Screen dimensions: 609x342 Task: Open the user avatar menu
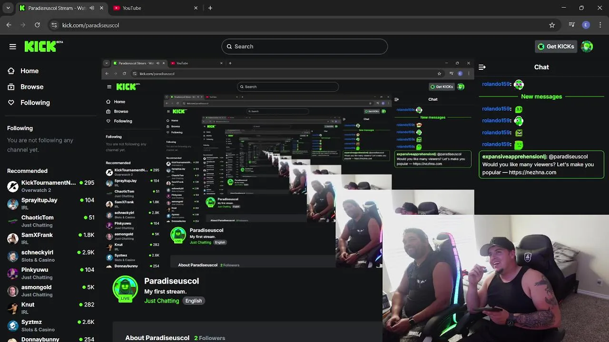(x=587, y=46)
